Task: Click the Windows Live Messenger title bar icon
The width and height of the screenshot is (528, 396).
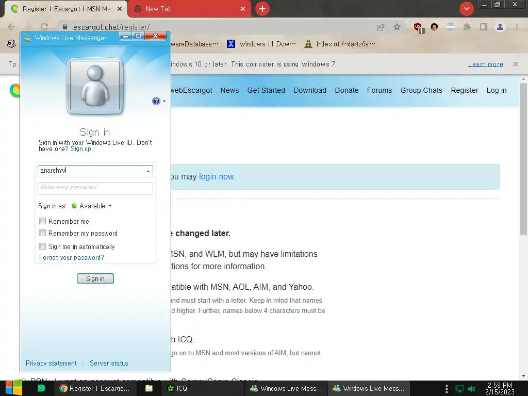Action: tap(28, 38)
